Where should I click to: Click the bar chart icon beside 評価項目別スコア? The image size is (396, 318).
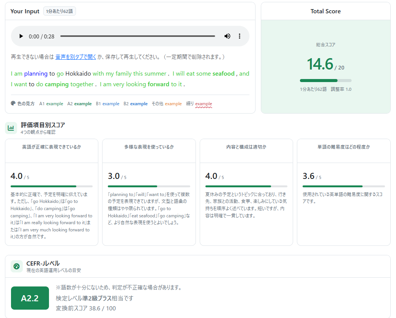(11, 128)
